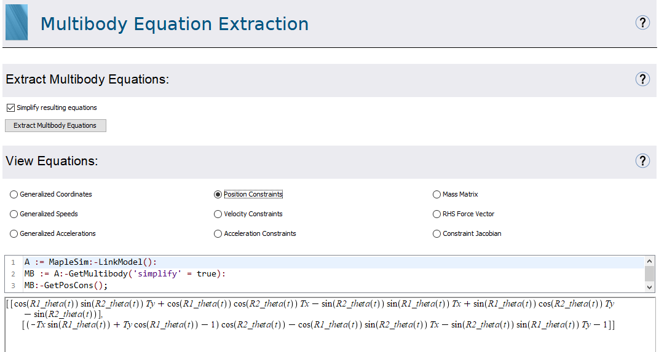Image resolution: width=667 pixels, height=352 pixels.
Task: Toggle Simplify resulting equations checkbox
Action: (x=10, y=108)
